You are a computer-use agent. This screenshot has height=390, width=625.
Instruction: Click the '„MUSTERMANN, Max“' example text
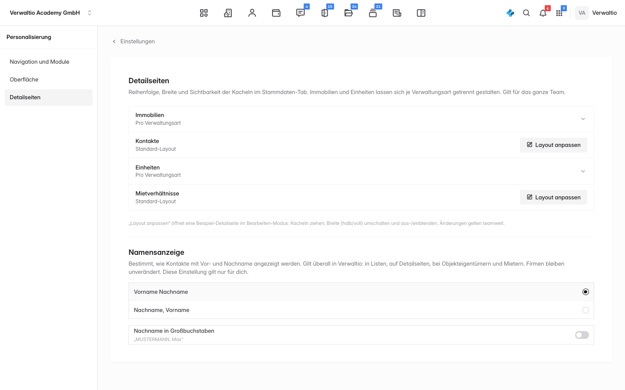tap(158, 340)
